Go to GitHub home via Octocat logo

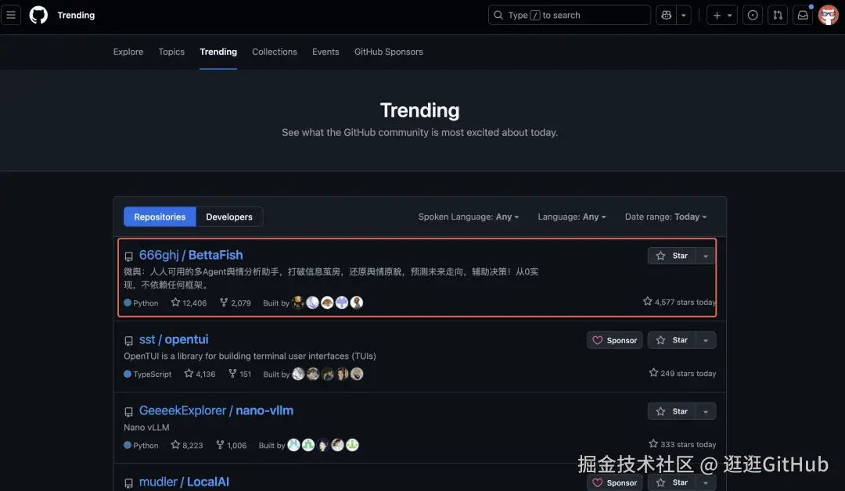(x=38, y=15)
